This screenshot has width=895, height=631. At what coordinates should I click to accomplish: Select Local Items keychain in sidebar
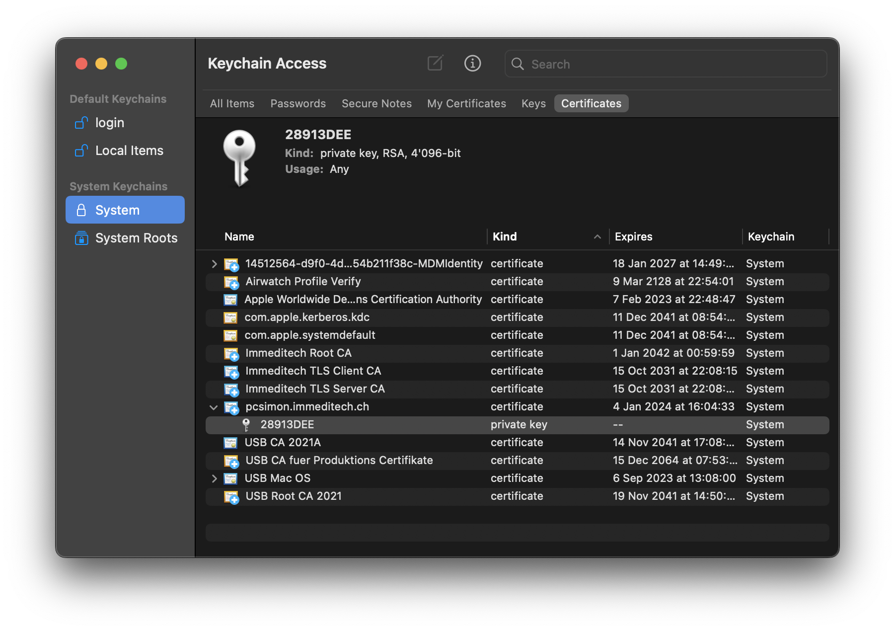click(x=129, y=151)
